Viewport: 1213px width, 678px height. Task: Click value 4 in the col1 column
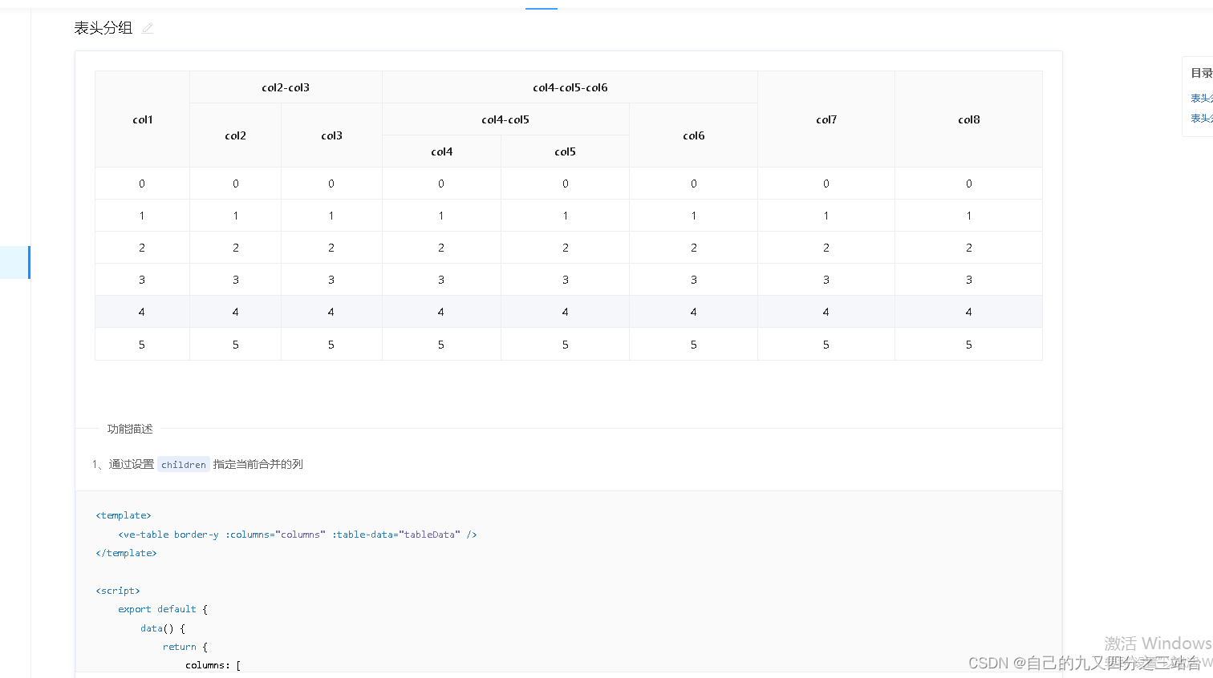click(142, 312)
